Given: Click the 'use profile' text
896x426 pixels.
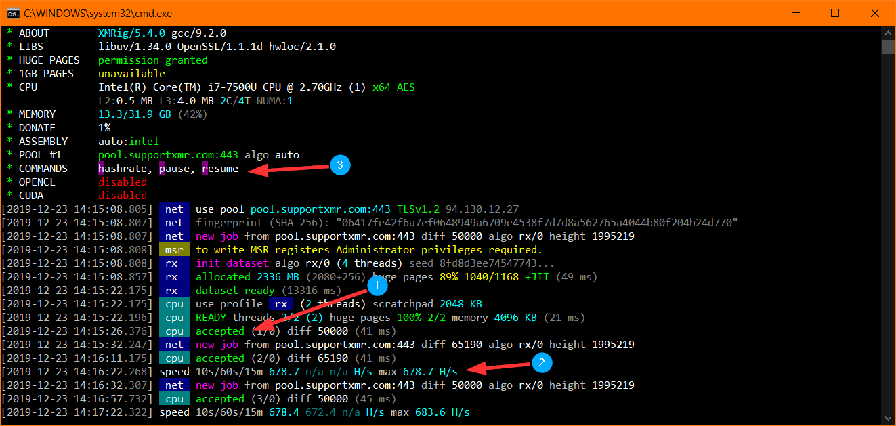Looking at the screenshot, I should (229, 303).
